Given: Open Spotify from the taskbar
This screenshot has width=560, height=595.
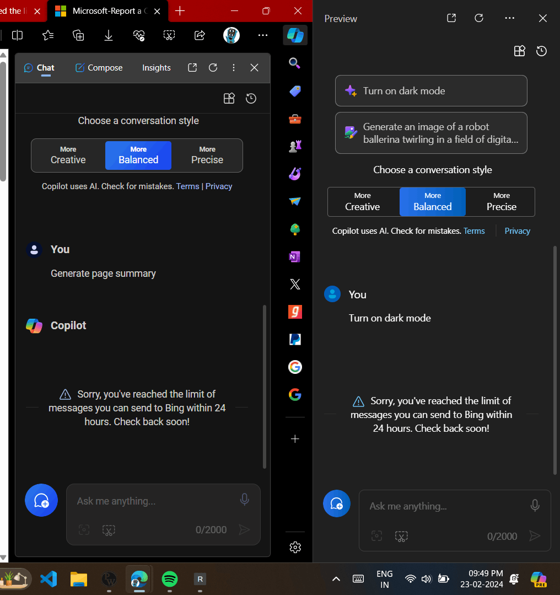Looking at the screenshot, I should (x=170, y=579).
